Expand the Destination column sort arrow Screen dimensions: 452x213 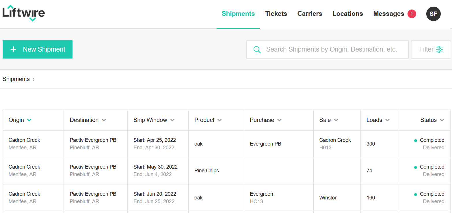[x=104, y=120]
